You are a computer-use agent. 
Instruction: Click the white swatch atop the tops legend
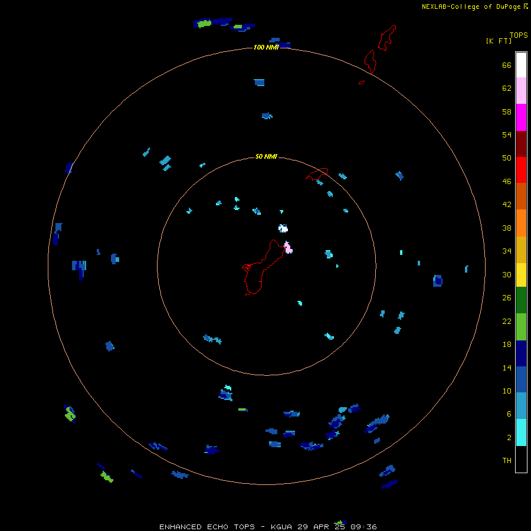pyautogui.click(x=521, y=65)
